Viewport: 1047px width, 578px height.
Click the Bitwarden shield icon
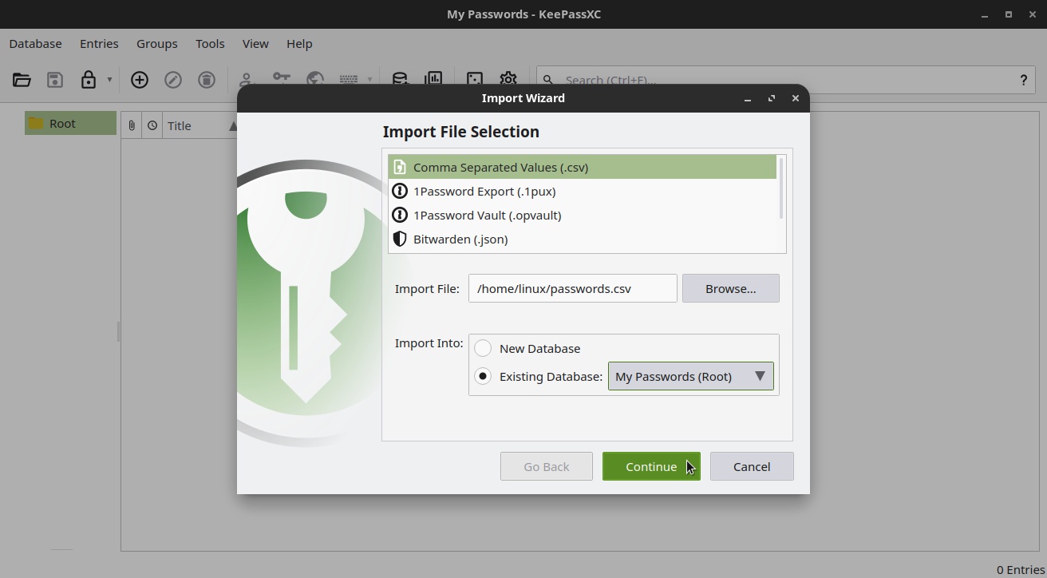[400, 239]
